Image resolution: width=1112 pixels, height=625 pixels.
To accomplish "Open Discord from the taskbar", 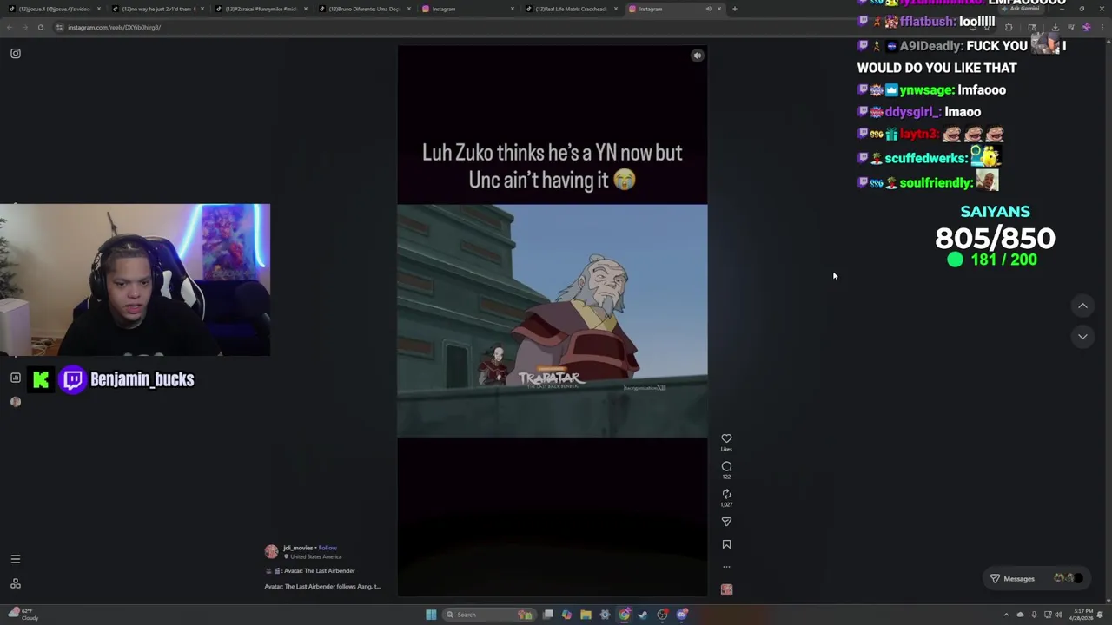I will tap(682, 615).
